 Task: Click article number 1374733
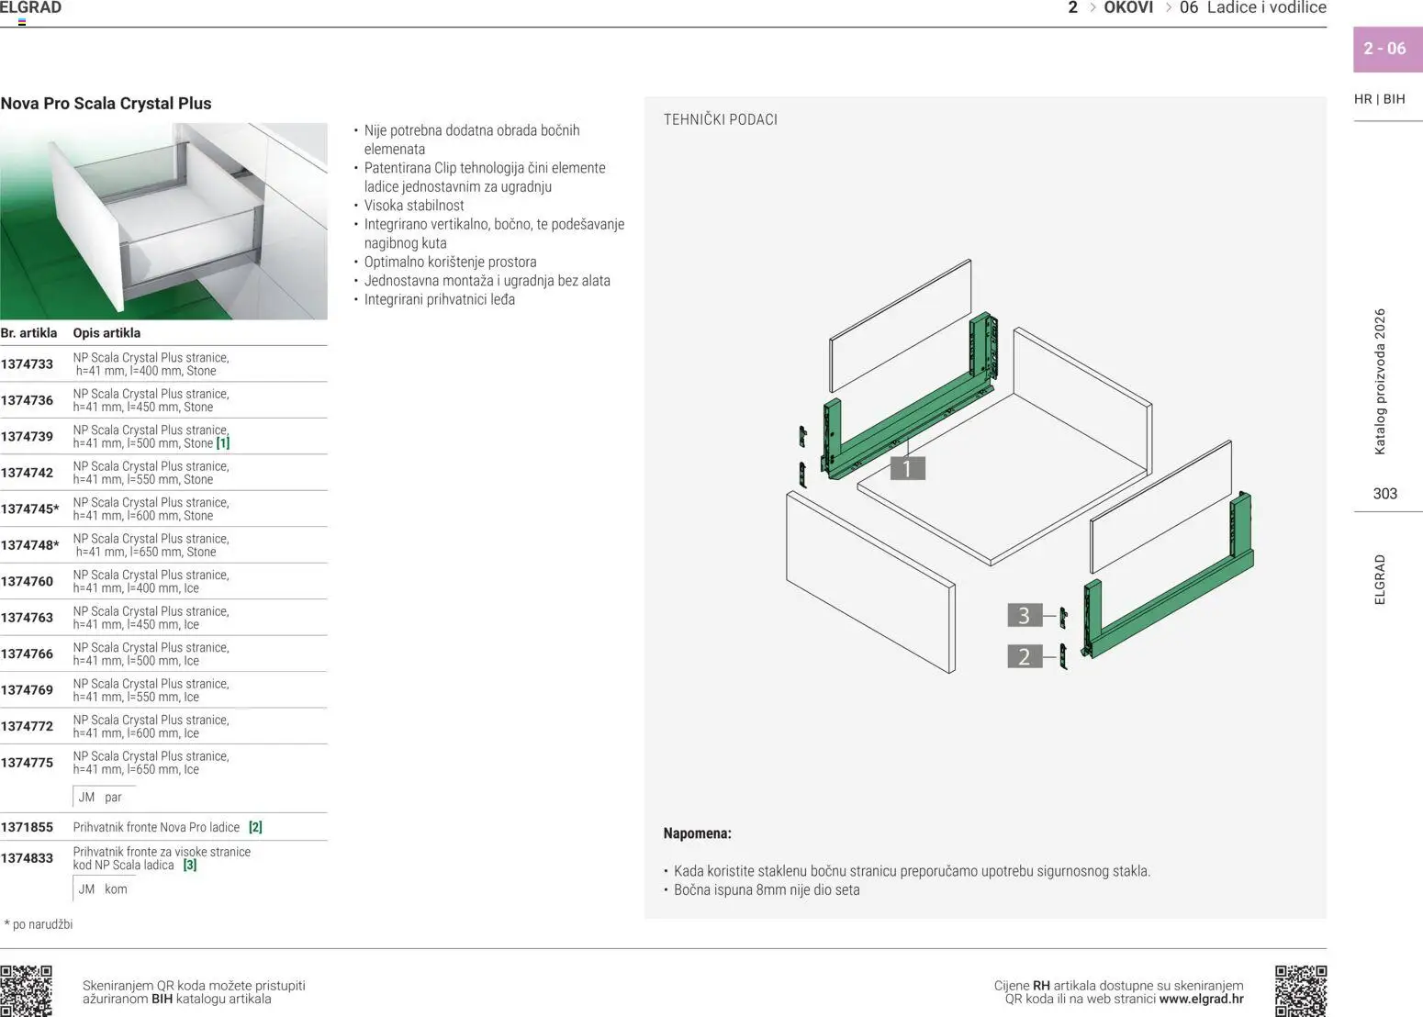tap(28, 363)
